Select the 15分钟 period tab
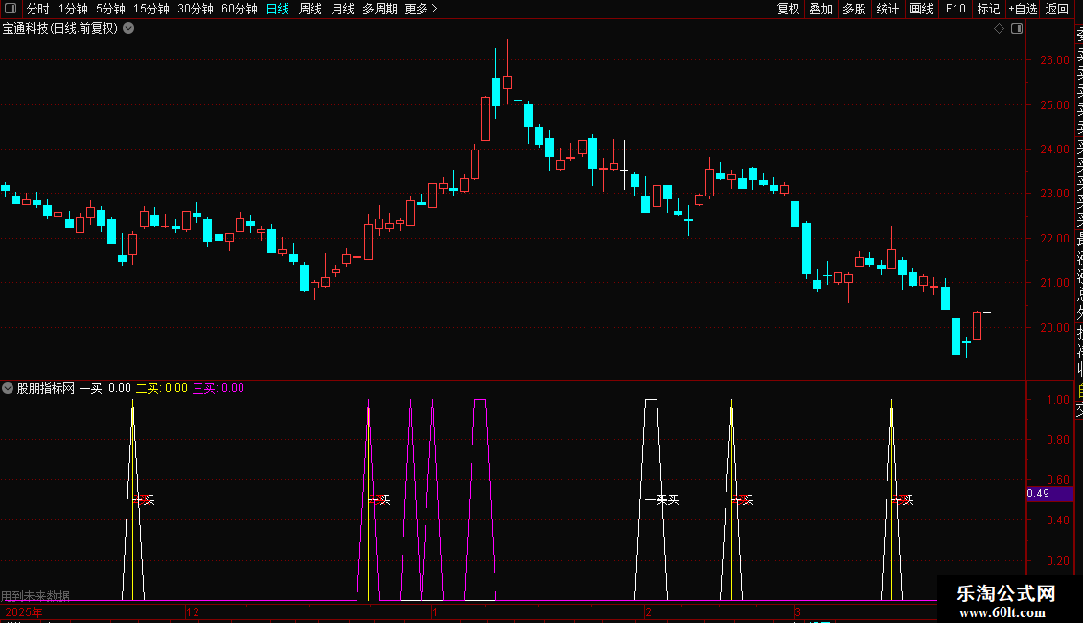 point(151,9)
